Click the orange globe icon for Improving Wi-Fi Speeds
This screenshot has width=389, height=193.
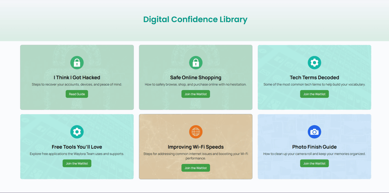tap(196, 132)
